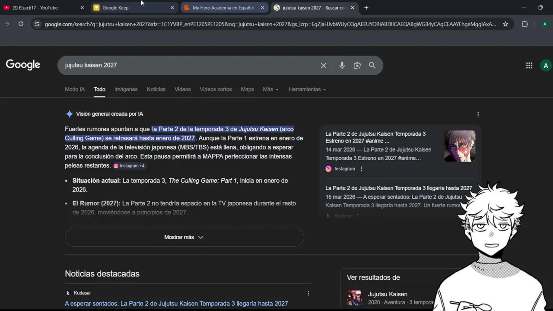Expand AI overview with Mostrar más
This screenshot has height=311, width=553.
click(184, 237)
